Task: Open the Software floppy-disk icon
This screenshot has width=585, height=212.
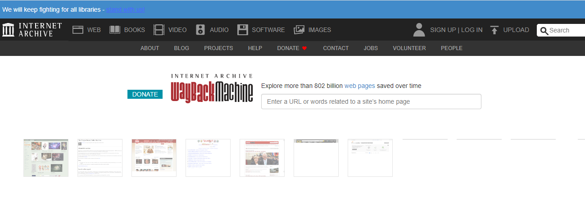Action: [243, 30]
